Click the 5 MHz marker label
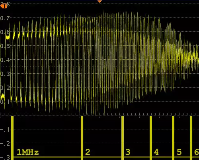This screenshot has height=160, width=199. click(179, 152)
